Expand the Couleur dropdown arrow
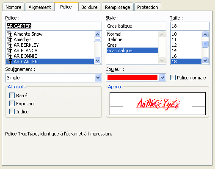Viewport: 215px width, 169px height. (163, 78)
